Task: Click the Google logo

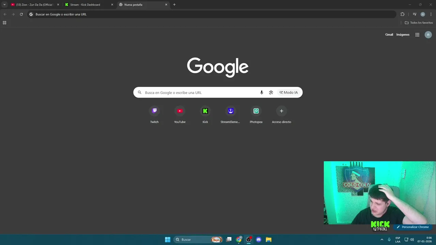Action: click(218, 67)
